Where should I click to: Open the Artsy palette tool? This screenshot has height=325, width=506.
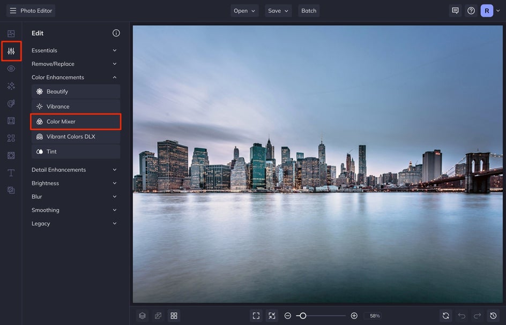(x=11, y=103)
